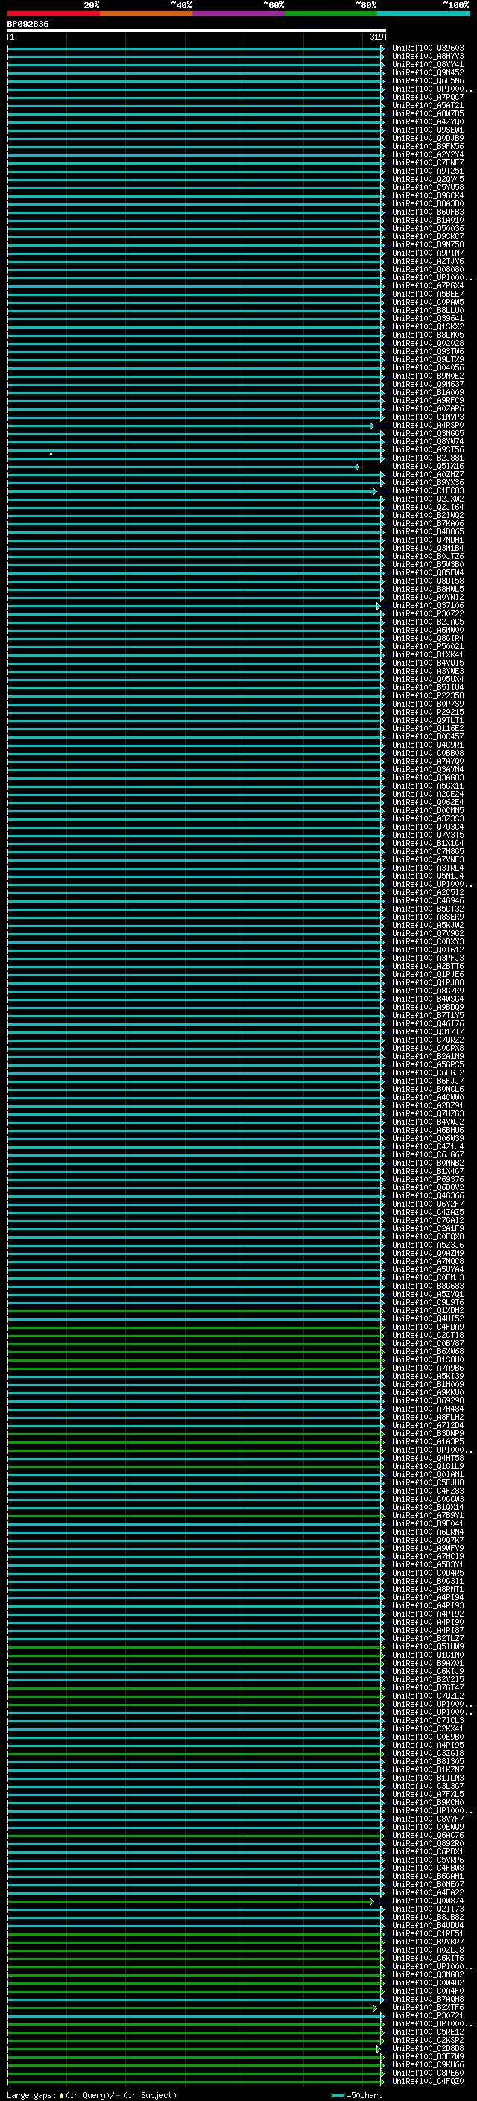Select label UniRef100_P22358
477x2101 pixels.
tap(428, 695)
